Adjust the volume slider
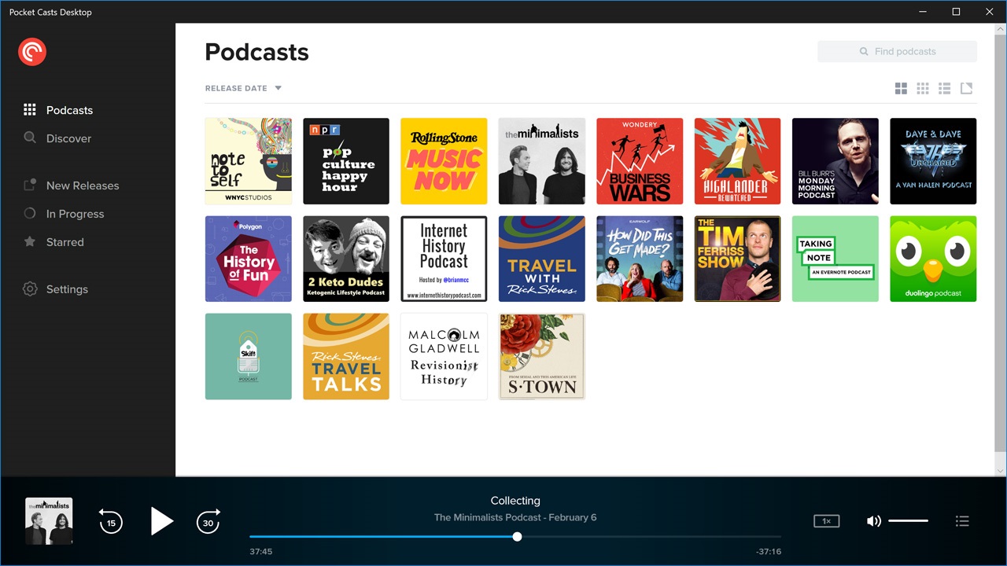This screenshot has width=1007, height=566. [x=909, y=520]
